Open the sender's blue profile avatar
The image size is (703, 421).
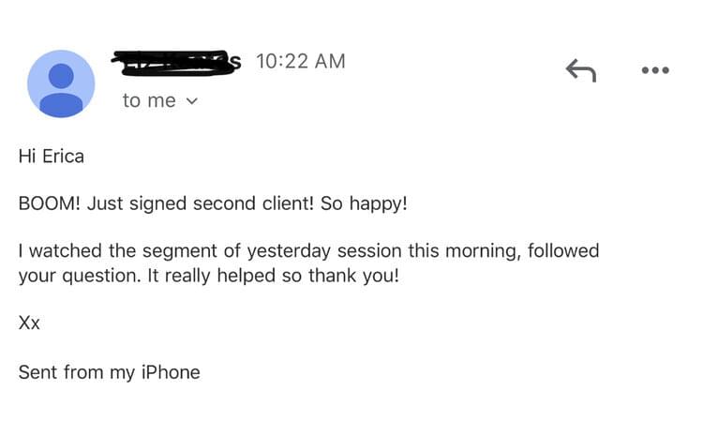(61, 83)
